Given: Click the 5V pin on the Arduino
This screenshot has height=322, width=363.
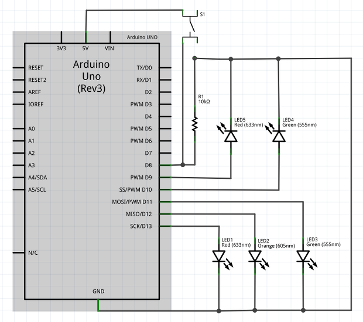Looking at the screenshot, I should (x=85, y=37).
